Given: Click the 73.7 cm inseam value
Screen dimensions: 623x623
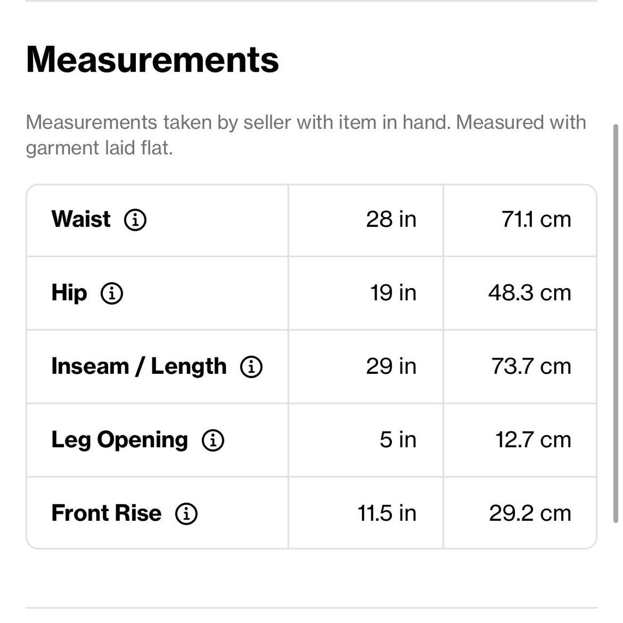Looking at the screenshot, I should coord(531,366).
